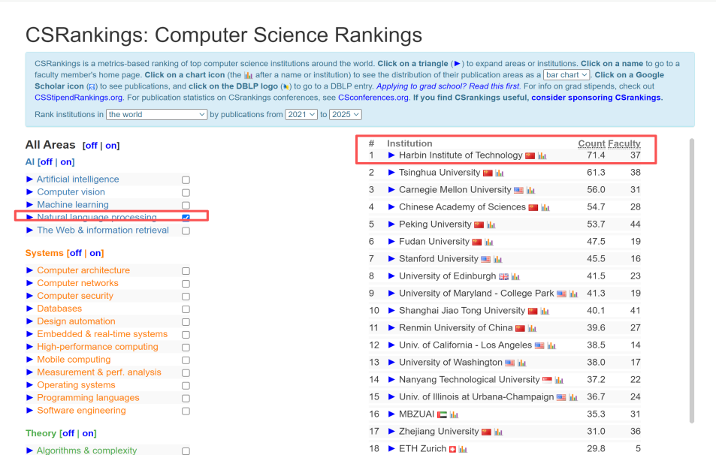Show publication chart for Stanford University

498,259
